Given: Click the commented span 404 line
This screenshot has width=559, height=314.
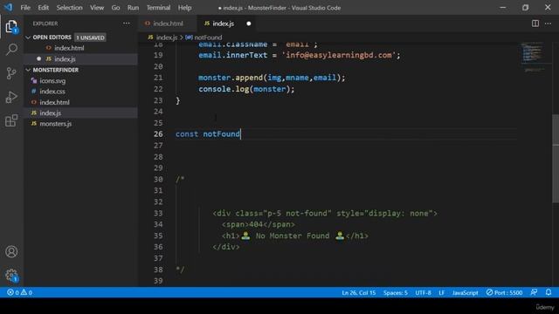Looking at the screenshot, I should pos(259,224).
